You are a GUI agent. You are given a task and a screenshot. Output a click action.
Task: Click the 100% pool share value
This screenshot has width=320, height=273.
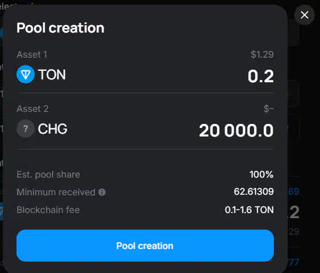pyautogui.click(x=261, y=174)
